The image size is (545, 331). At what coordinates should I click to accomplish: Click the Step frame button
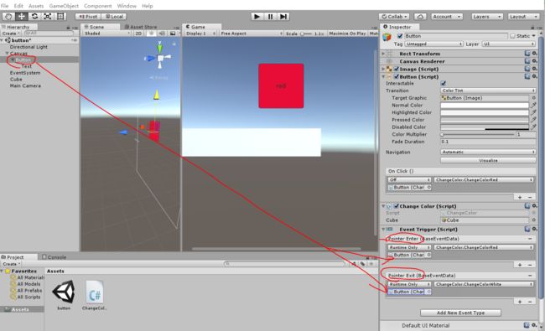pyautogui.click(x=283, y=16)
